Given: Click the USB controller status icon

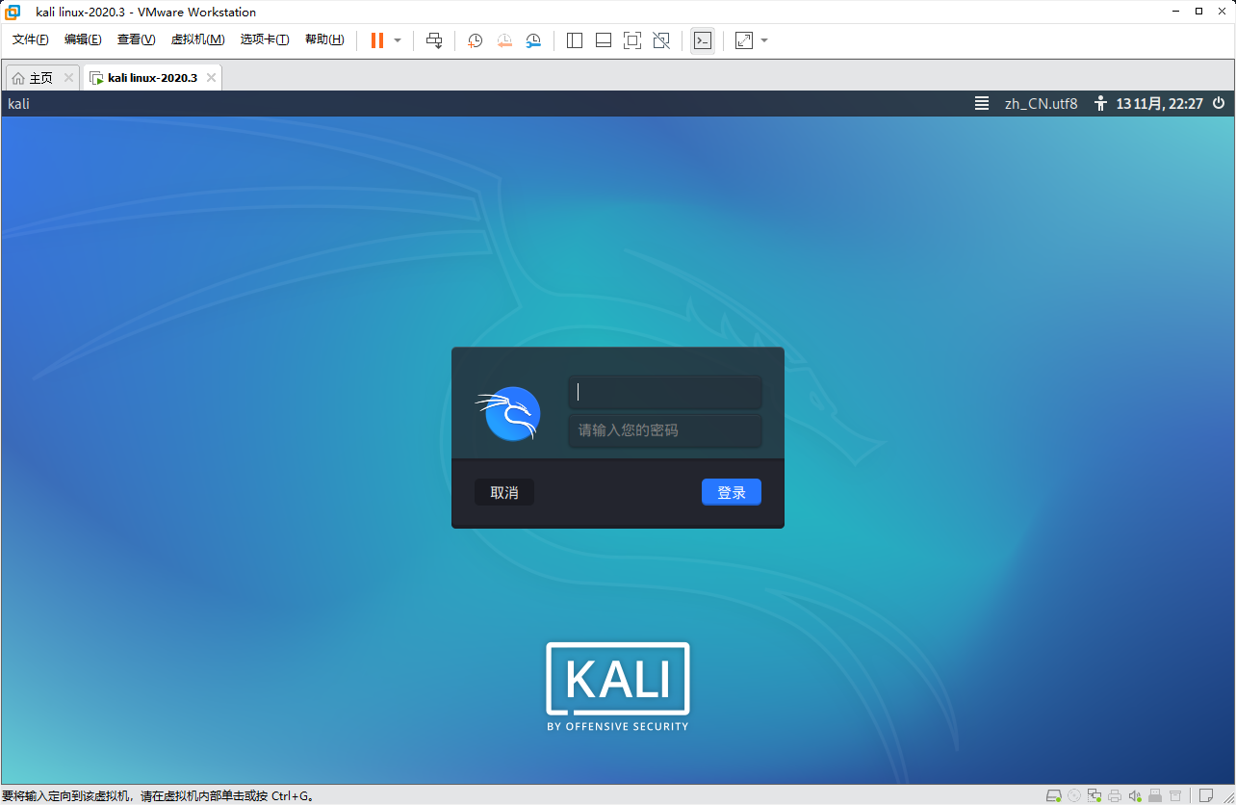Looking at the screenshot, I should click(1155, 795).
